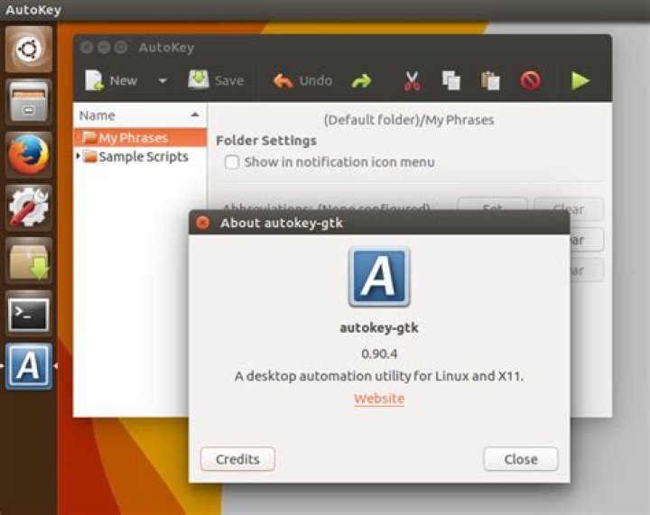
Task: Click the Folder Settings heading
Action: tap(266, 141)
